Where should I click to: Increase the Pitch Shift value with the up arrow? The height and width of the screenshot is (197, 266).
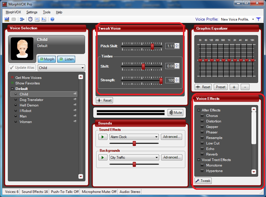click(x=177, y=45)
